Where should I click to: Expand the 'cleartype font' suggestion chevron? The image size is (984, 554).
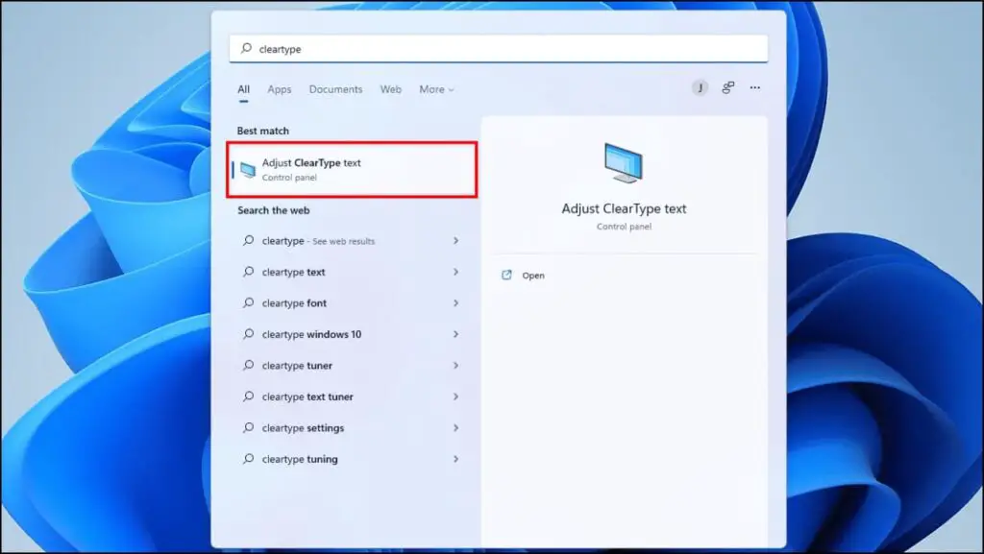click(x=455, y=302)
